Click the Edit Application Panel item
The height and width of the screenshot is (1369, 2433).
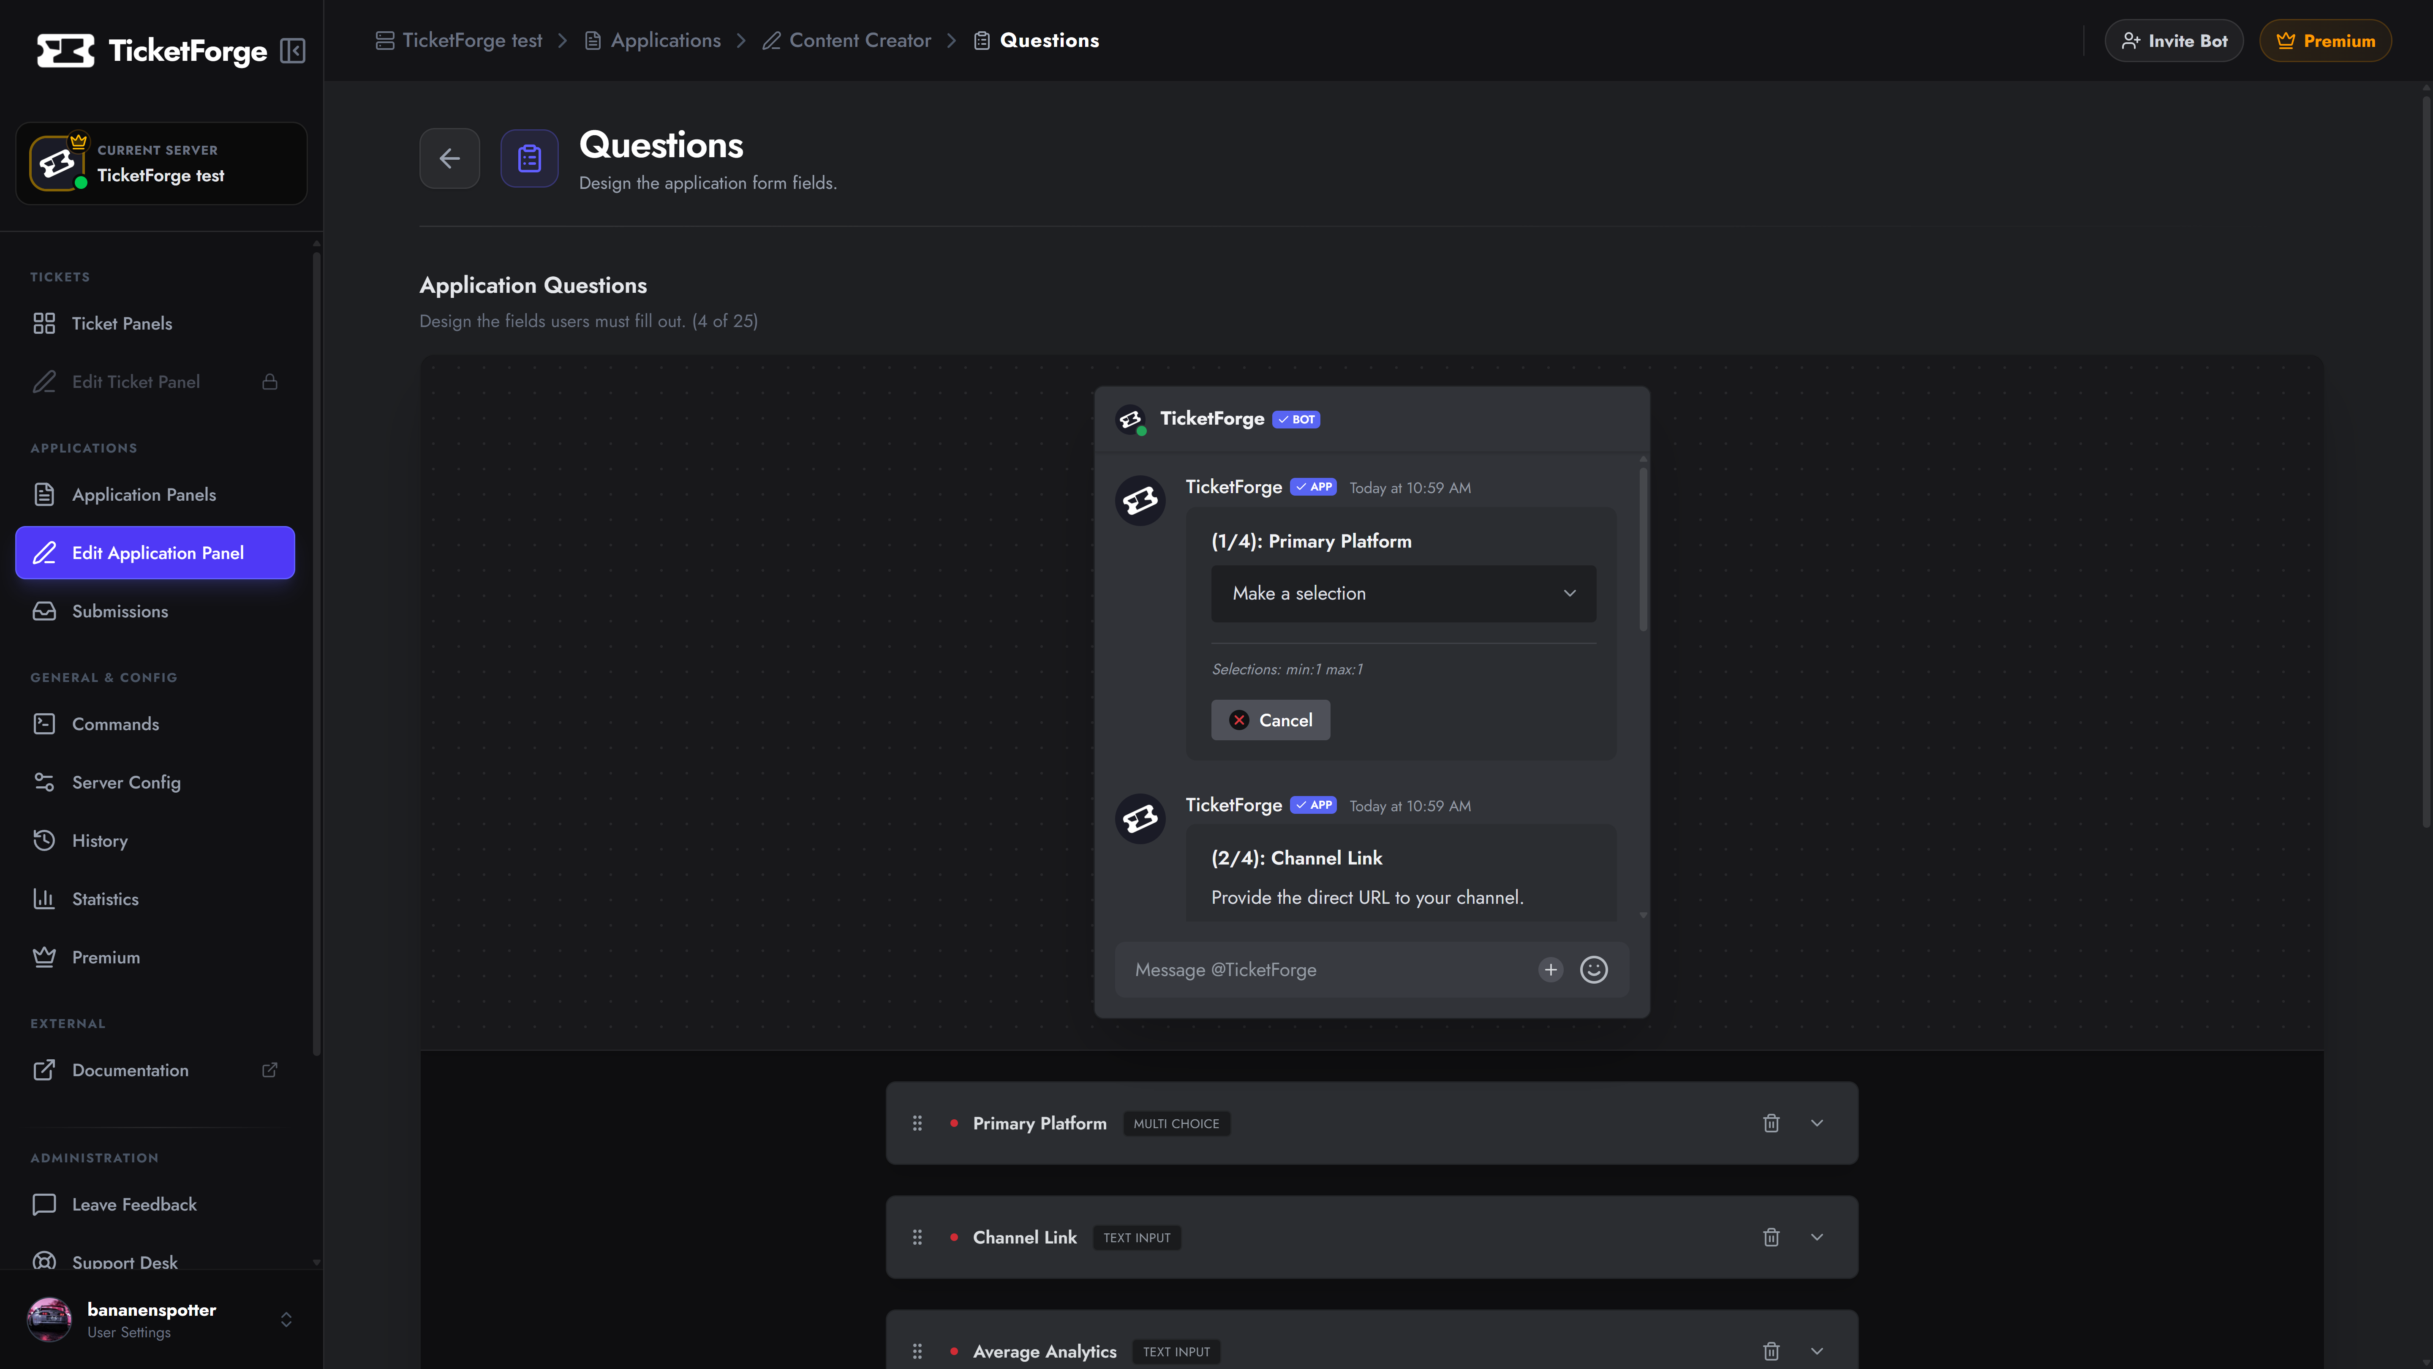point(155,553)
